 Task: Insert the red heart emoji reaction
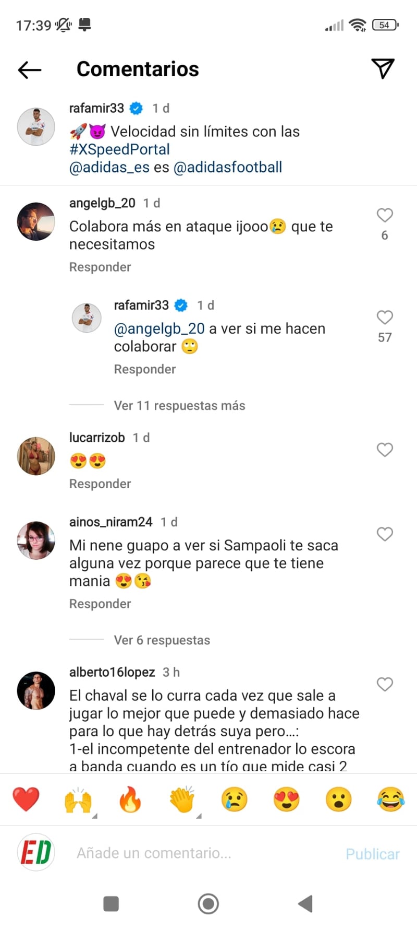click(26, 799)
